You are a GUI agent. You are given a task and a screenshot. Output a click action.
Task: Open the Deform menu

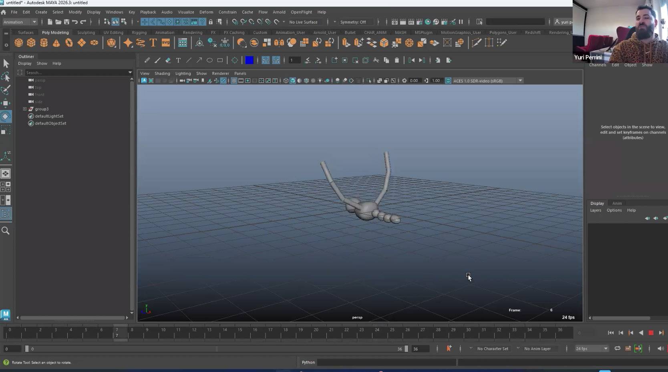206,12
